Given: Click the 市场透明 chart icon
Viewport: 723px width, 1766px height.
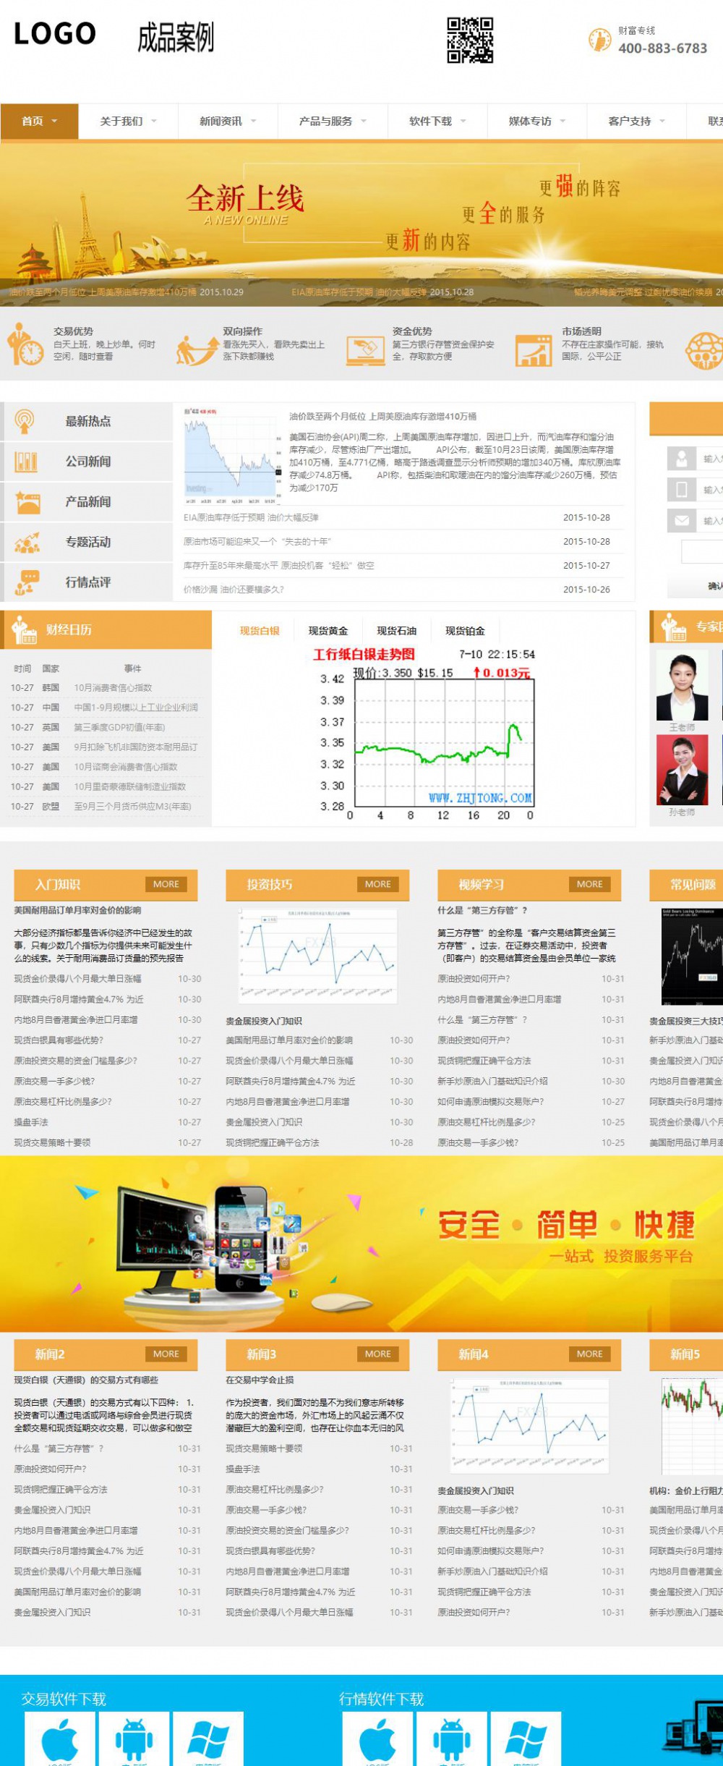Looking at the screenshot, I should pyautogui.click(x=534, y=351).
